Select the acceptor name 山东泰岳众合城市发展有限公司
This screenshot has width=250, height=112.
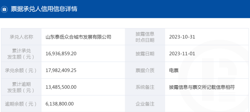78,37
